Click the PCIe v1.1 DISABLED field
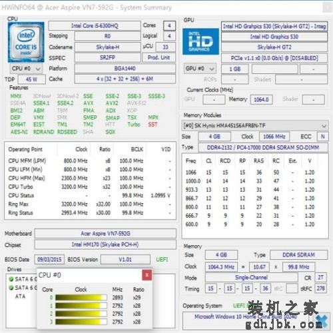This screenshot has height=333, width=333. pyautogui.click(x=274, y=58)
